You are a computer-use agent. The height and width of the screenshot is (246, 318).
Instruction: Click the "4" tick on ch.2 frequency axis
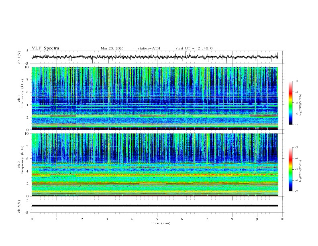pyautogui.click(x=29, y=171)
